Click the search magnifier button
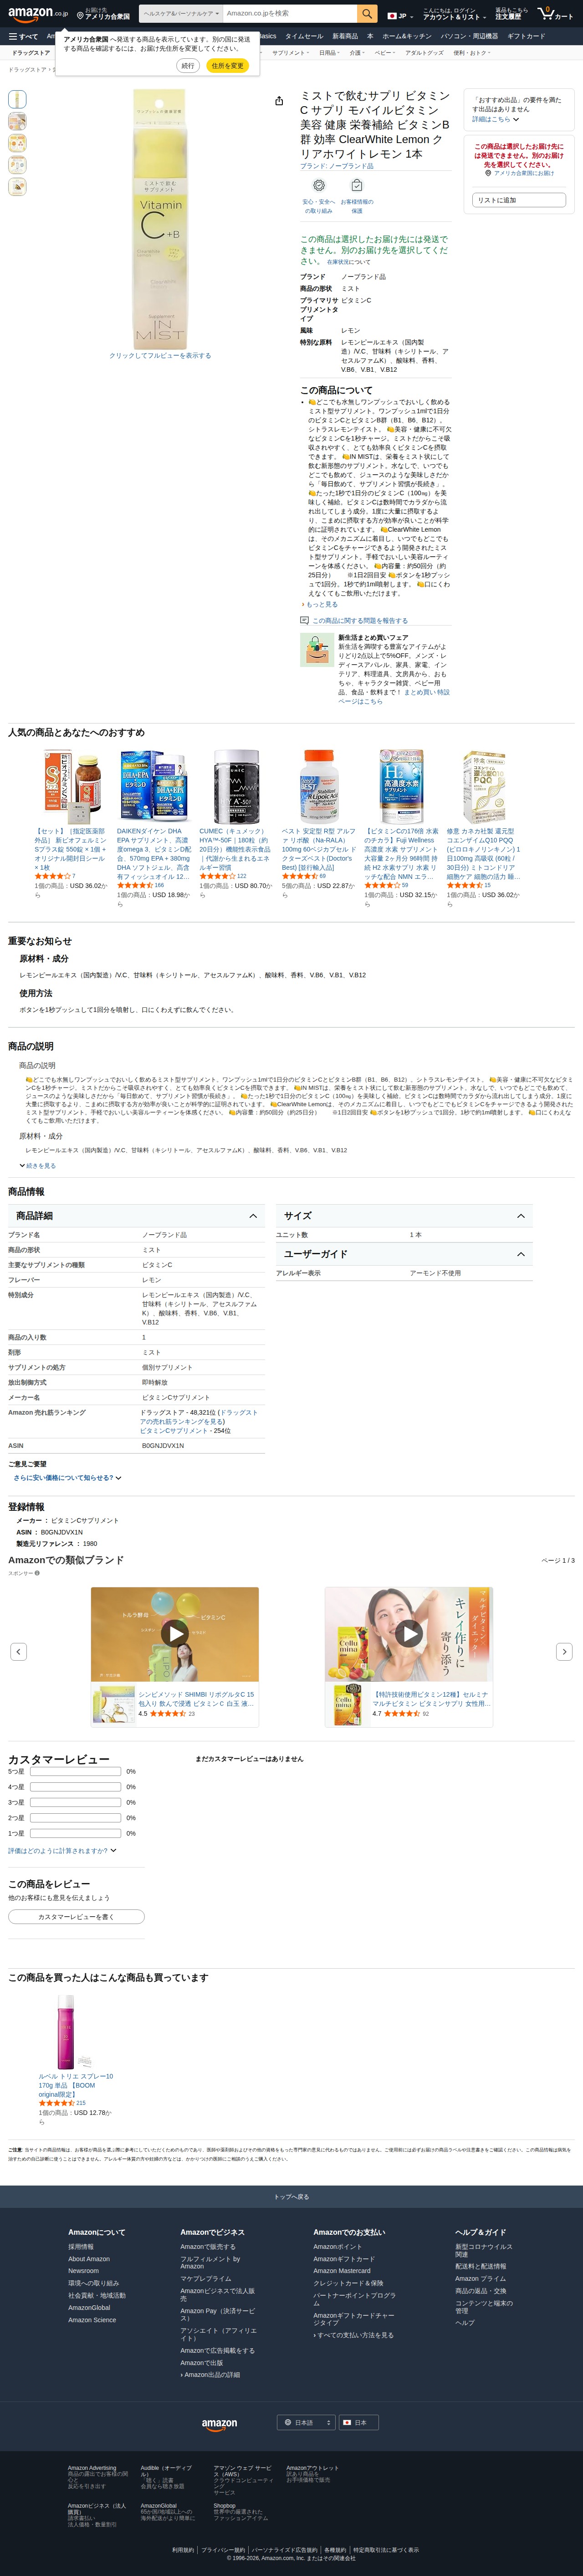 click(x=367, y=14)
